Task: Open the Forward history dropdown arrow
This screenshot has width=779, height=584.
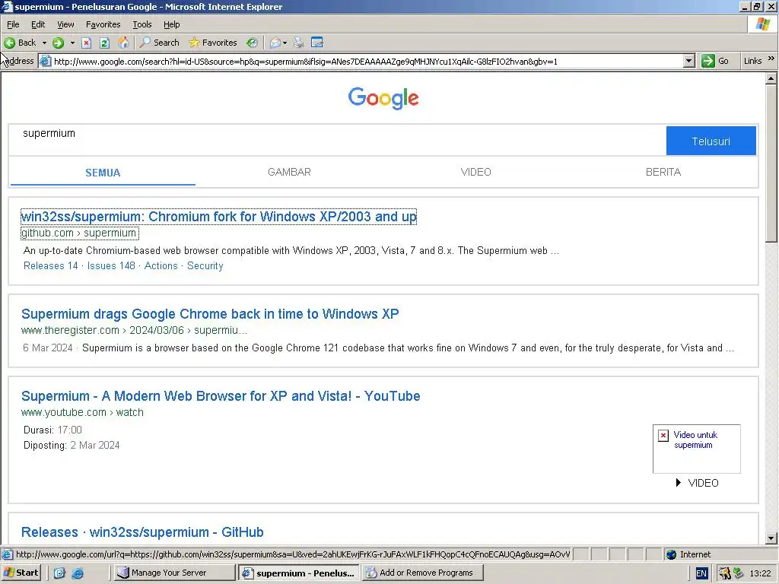Action: coord(72,43)
